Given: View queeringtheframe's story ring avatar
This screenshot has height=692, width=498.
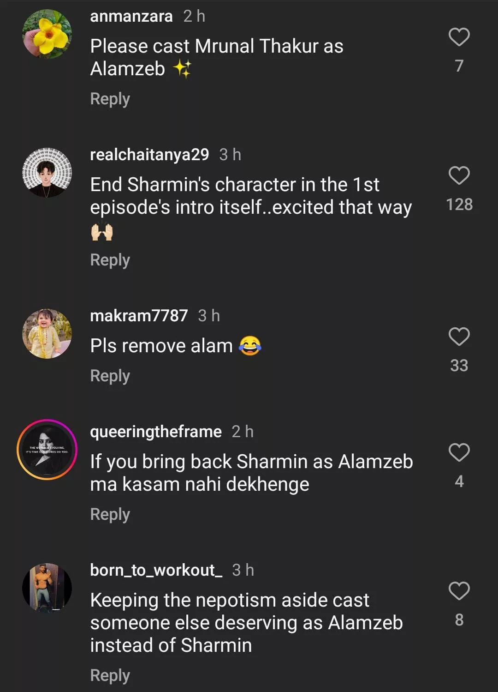Looking at the screenshot, I should tap(47, 450).
